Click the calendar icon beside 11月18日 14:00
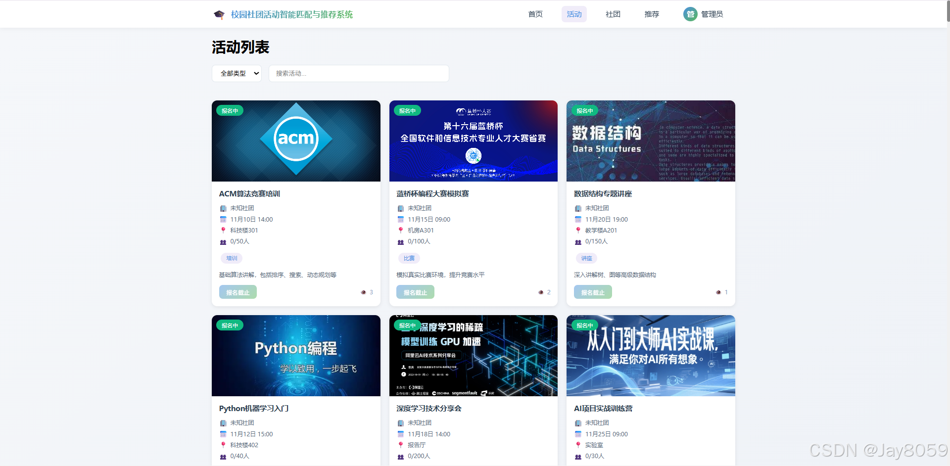The image size is (950, 466). (401, 434)
